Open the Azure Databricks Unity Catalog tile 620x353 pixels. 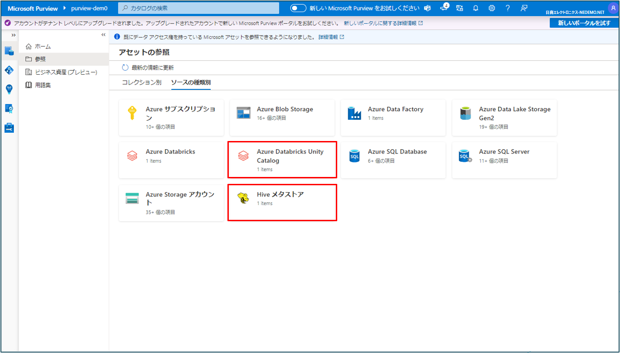(282, 159)
